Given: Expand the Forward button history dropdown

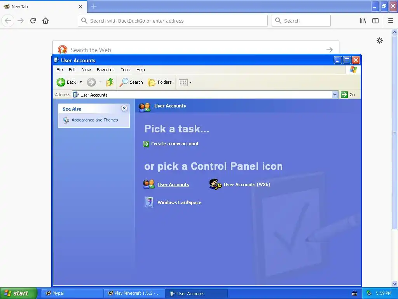Looking at the screenshot, I should 101,82.
